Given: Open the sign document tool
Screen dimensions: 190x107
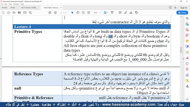Looking at the screenshot, I should 131,12.
